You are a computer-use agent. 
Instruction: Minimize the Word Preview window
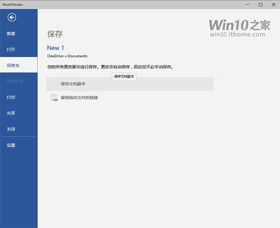click(247, 5)
